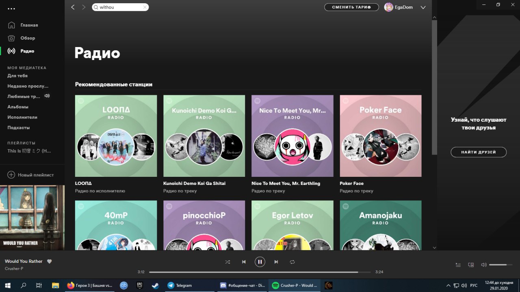Click the Найти друзей button
The image size is (520, 292).
pyautogui.click(x=479, y=152)
